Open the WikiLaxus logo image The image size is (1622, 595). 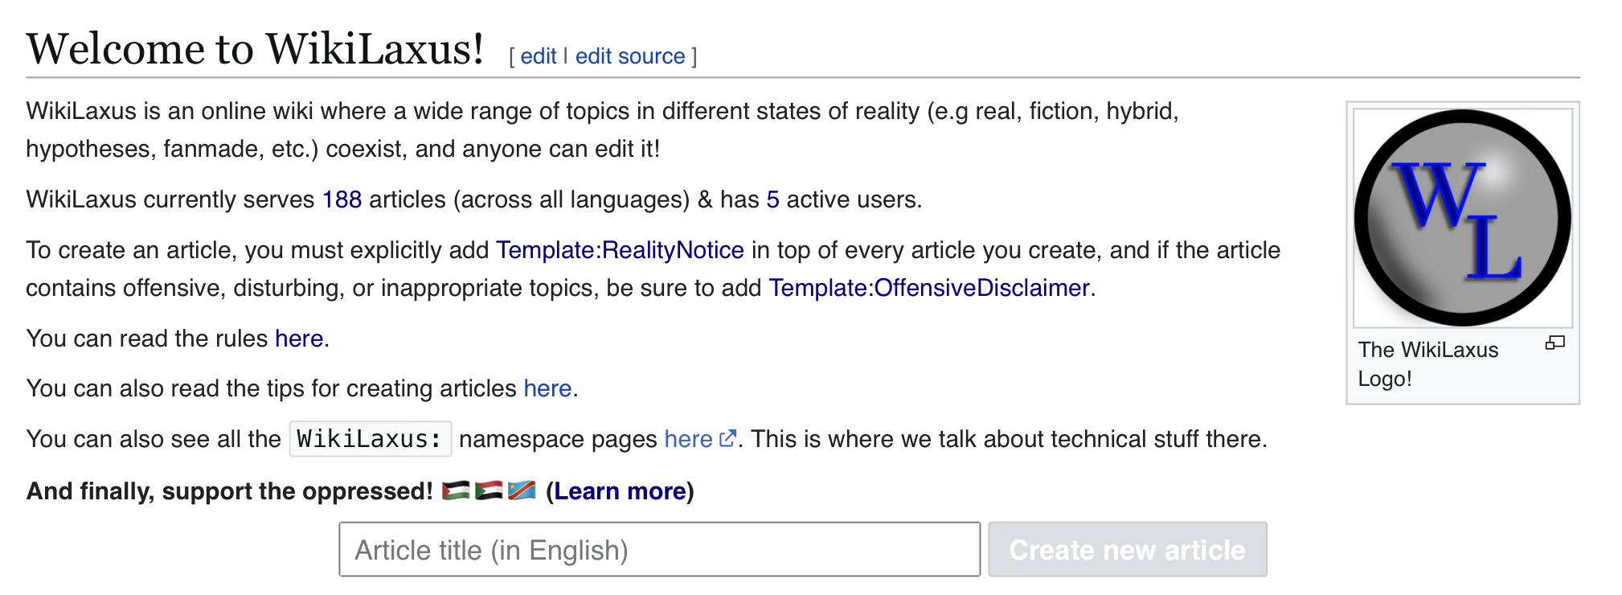click(x=1463, y=218)
